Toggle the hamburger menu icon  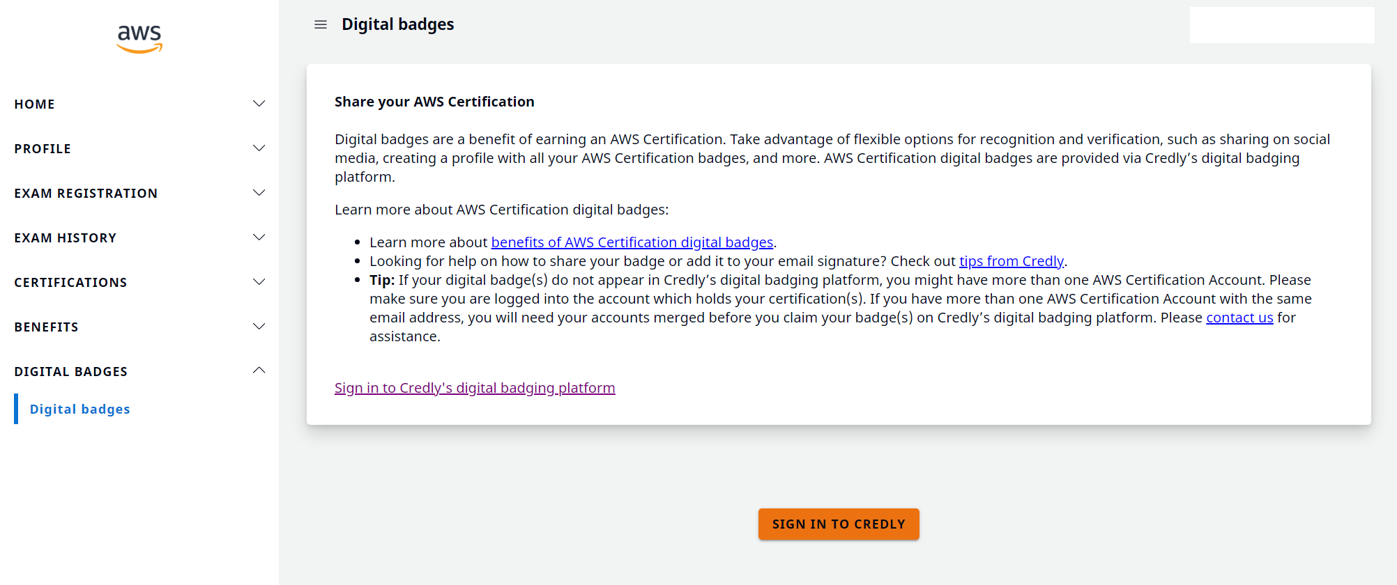(321, 24)
